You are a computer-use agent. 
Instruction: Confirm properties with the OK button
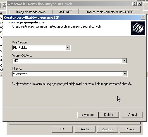tap(62, 129)
